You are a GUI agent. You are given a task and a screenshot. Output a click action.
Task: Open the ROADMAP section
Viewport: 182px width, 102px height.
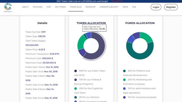pyautogui.click(x=90, y=7)
